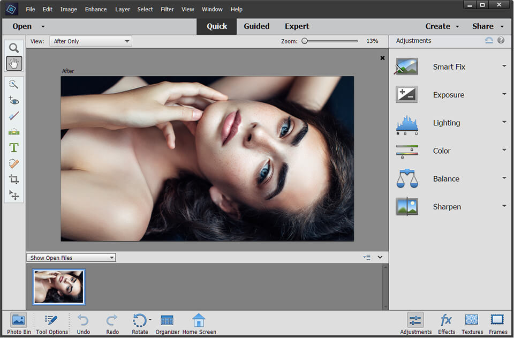Viewport: 514px width, 338px height.
Task: Select the Zoom tool
Action: (14, 48)
